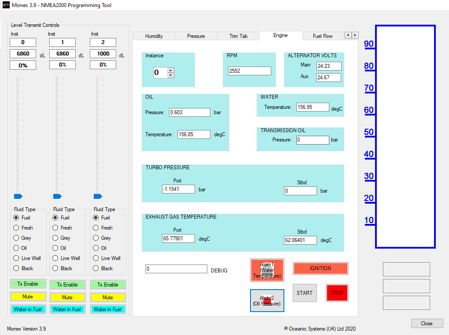Click the Water Temperature input field

point(313,107)
